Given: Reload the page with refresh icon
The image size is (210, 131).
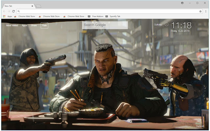Looking at the screenshot, I should [13, 11].
